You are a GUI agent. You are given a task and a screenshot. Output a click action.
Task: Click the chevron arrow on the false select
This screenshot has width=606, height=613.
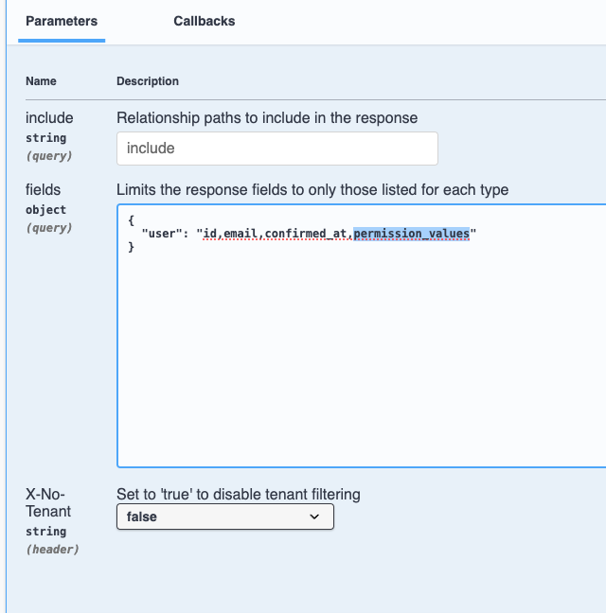(315, 517)
